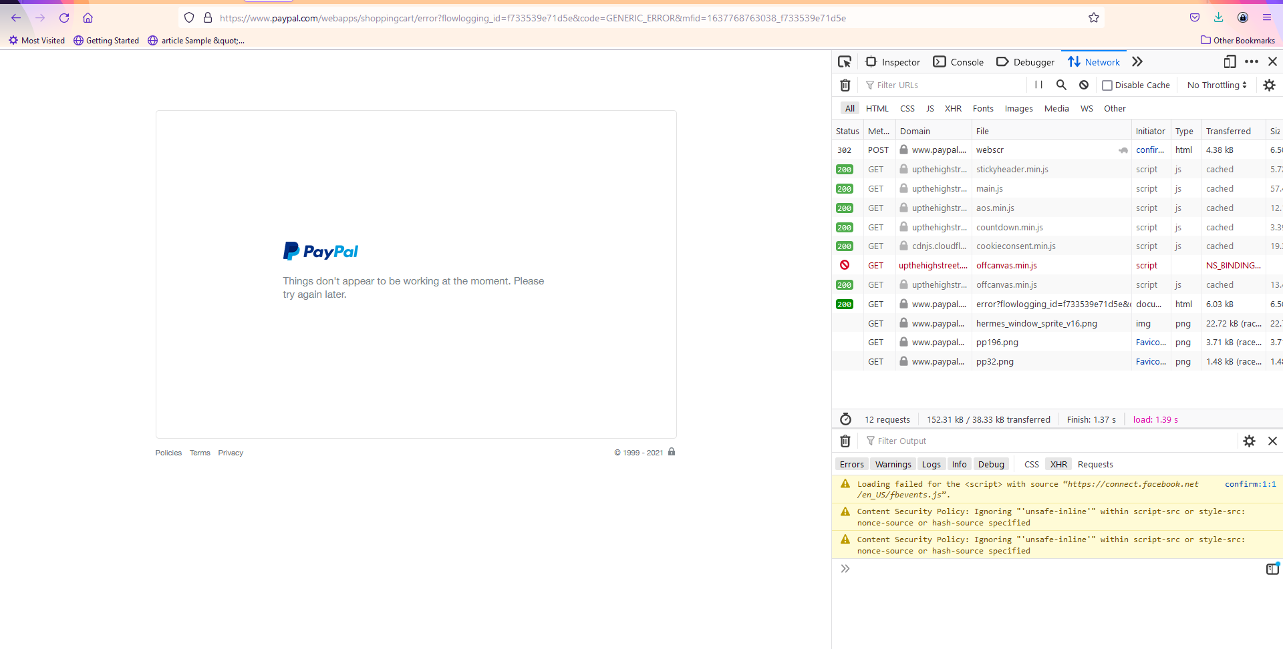Open DevTools customize options menu
The height and width of the screenshot is (649, 1283).
click(1252, 62)
